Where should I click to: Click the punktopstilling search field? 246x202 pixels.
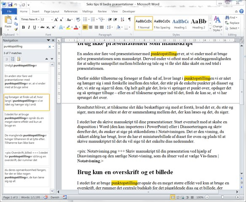point(25,47)
